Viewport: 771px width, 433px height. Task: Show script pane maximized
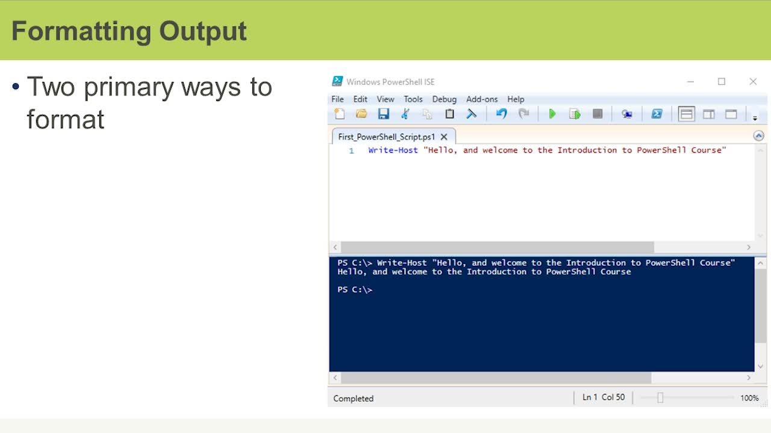pos(731,114)
